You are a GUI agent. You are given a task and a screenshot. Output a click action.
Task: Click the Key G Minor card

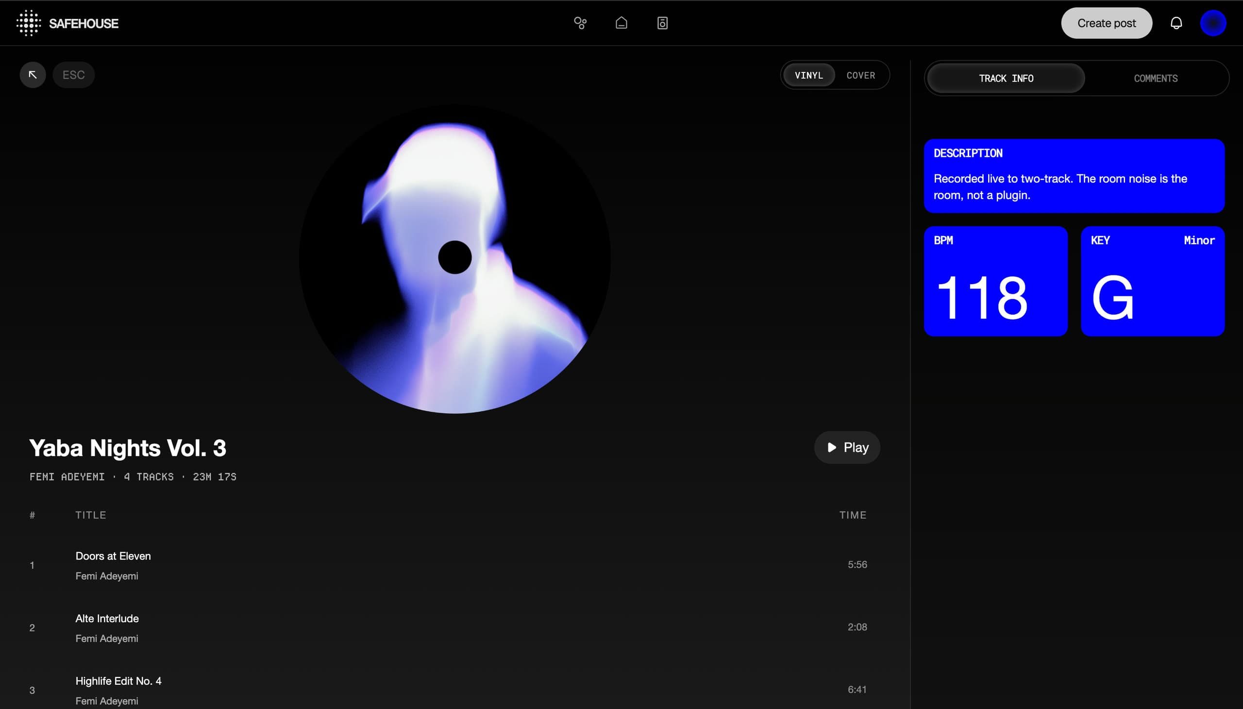(x=1152, y=281)
